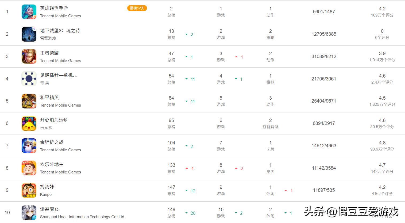Click the 开心消消乐 chicken icon

(29, 123)
